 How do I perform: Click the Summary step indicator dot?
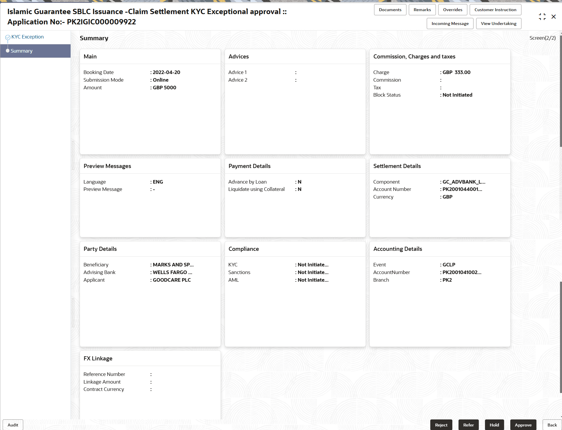point(8,51)
